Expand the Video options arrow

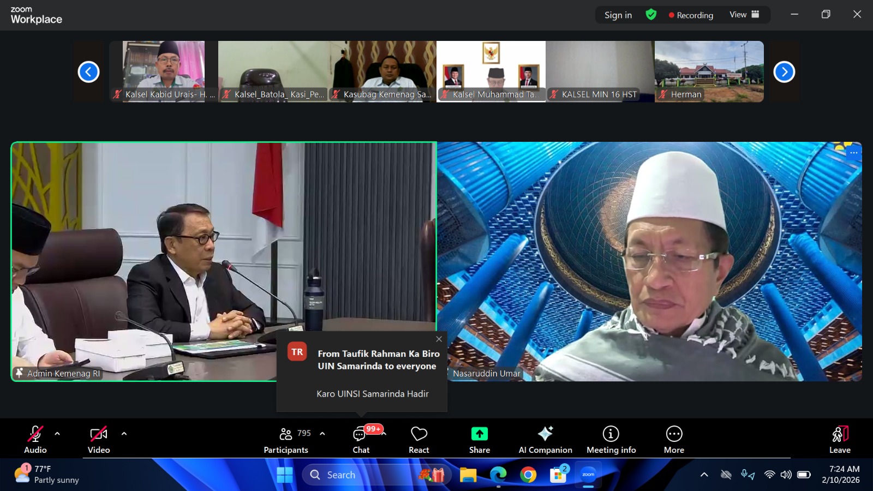pos(124,434)
